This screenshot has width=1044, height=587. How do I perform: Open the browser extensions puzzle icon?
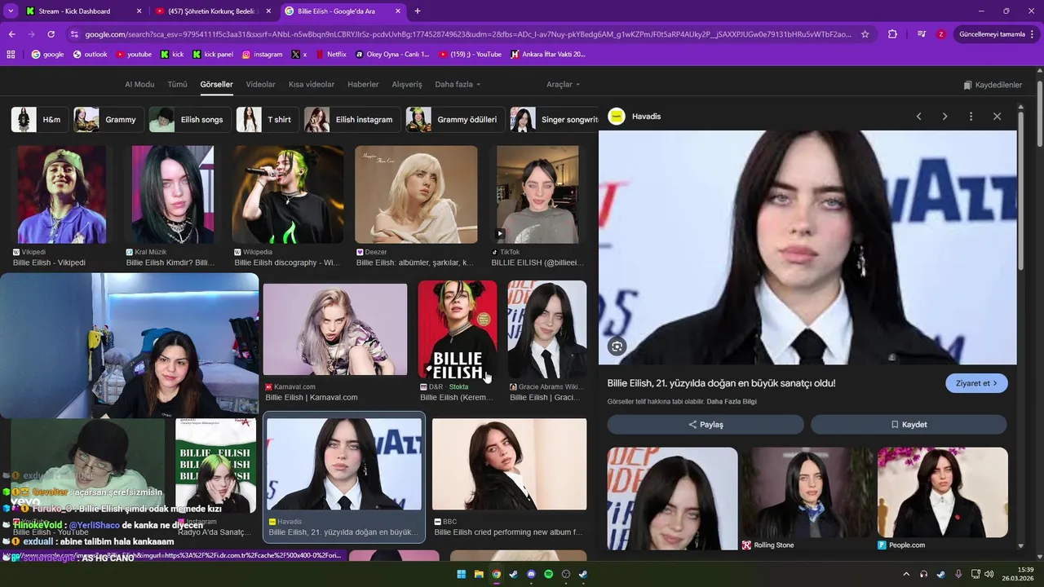(892, 34)
